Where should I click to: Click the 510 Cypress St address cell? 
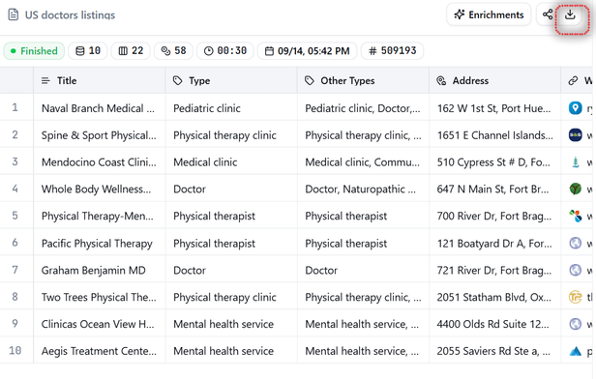(x=495, y=162)
